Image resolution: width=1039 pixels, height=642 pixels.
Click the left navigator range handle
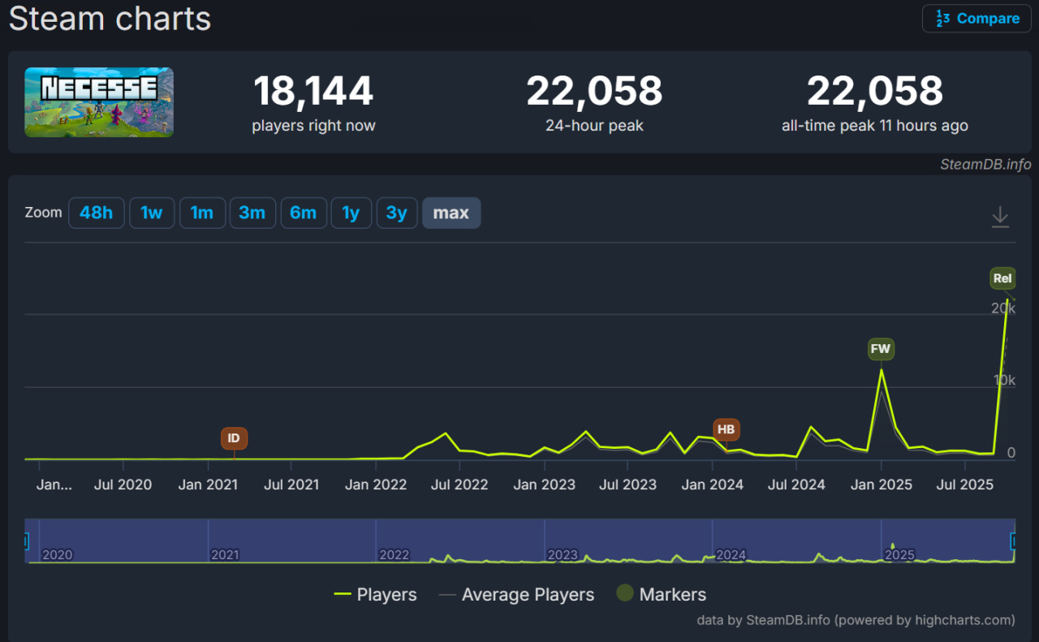coord(26,541)
